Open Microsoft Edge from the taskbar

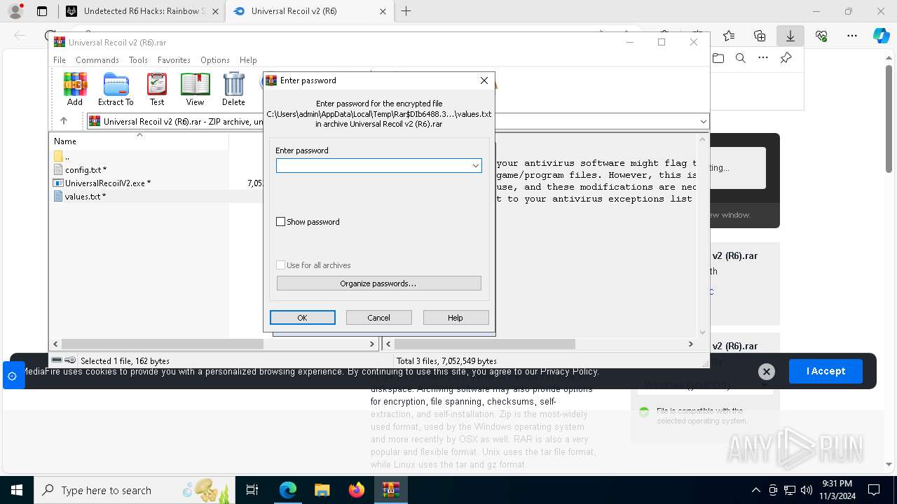tap(288, 490)
